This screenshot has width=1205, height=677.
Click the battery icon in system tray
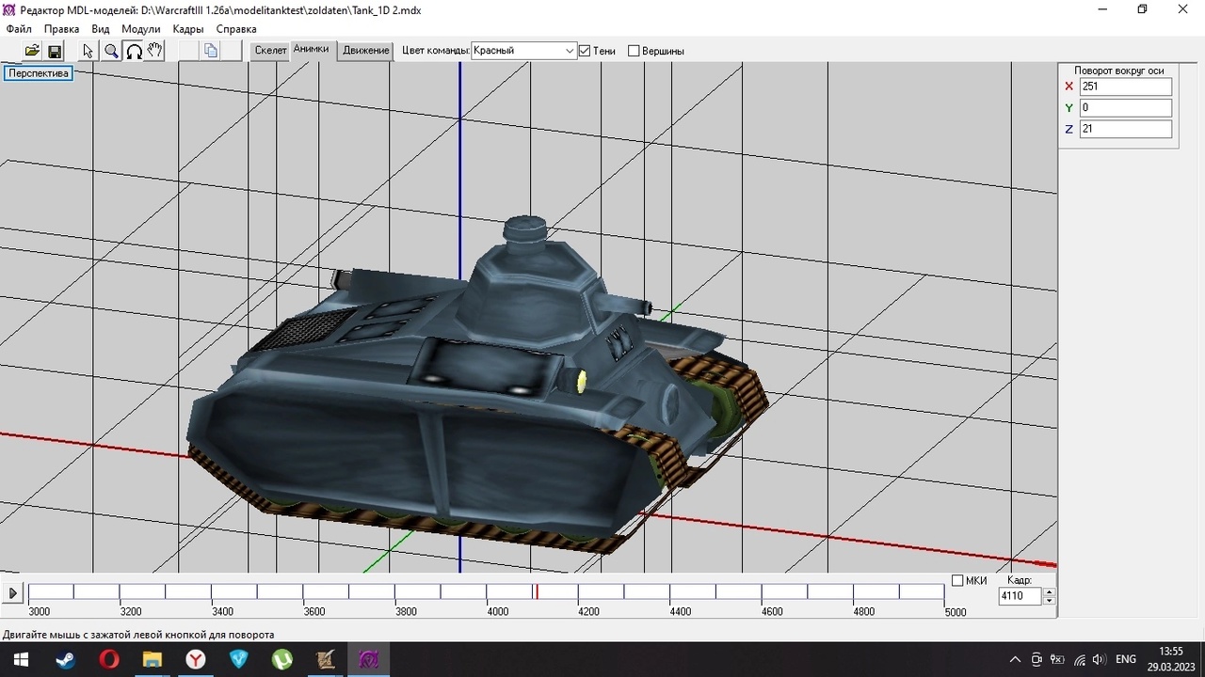1057,659
